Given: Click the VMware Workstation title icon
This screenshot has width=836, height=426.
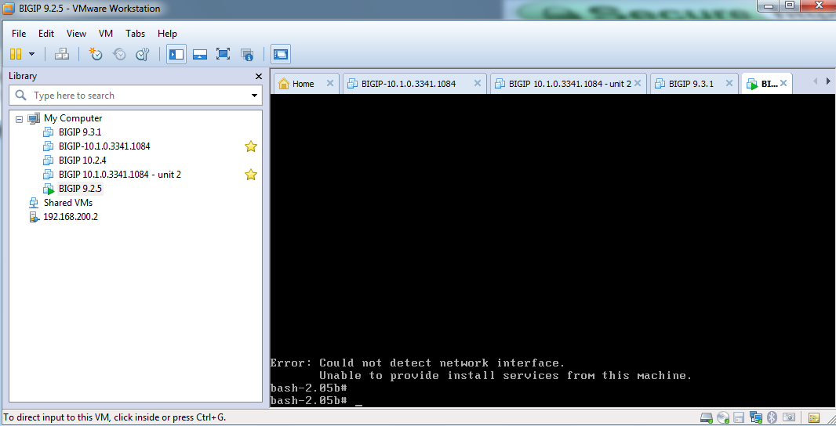Looking at the screenshot, I should [x=9, y=9].
